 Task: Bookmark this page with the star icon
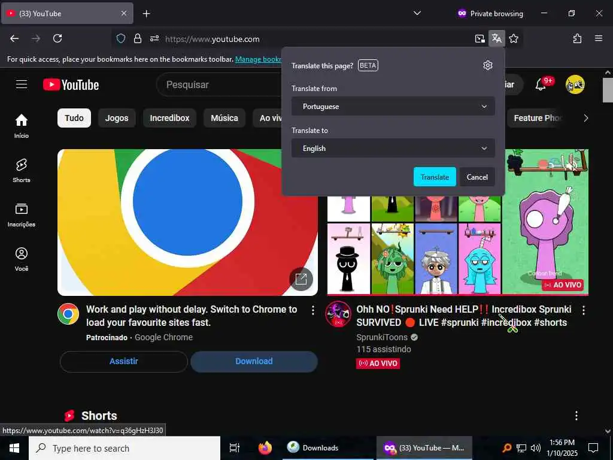click(514, 38)
